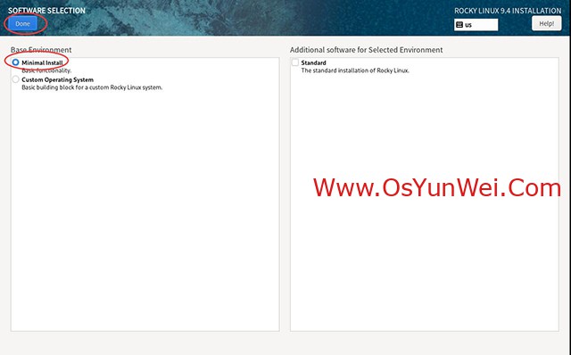
Task: Click the Www.OsYunWei.Com watermark text
Action: (437, 188)
